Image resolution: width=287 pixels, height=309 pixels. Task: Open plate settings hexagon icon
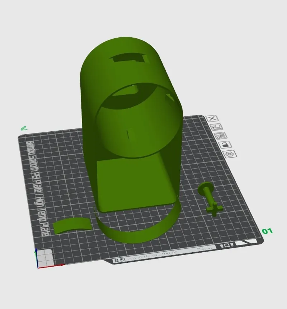click(230, 154)
